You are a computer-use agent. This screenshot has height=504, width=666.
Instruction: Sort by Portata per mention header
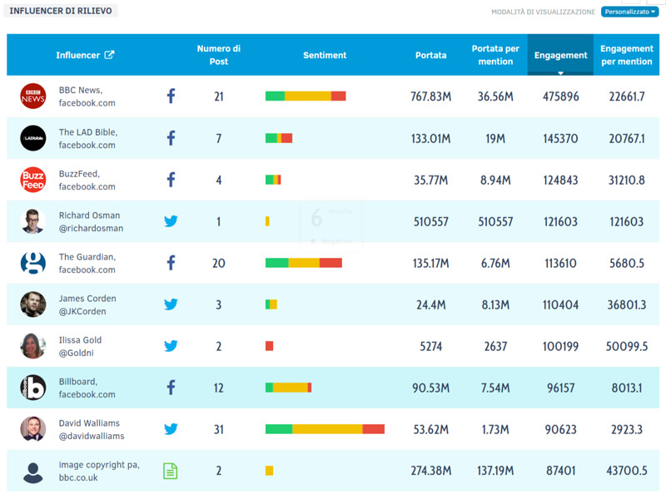click(x=495, y=55)
